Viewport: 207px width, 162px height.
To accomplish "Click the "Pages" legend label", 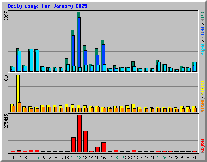I will (x=203, y=49).
